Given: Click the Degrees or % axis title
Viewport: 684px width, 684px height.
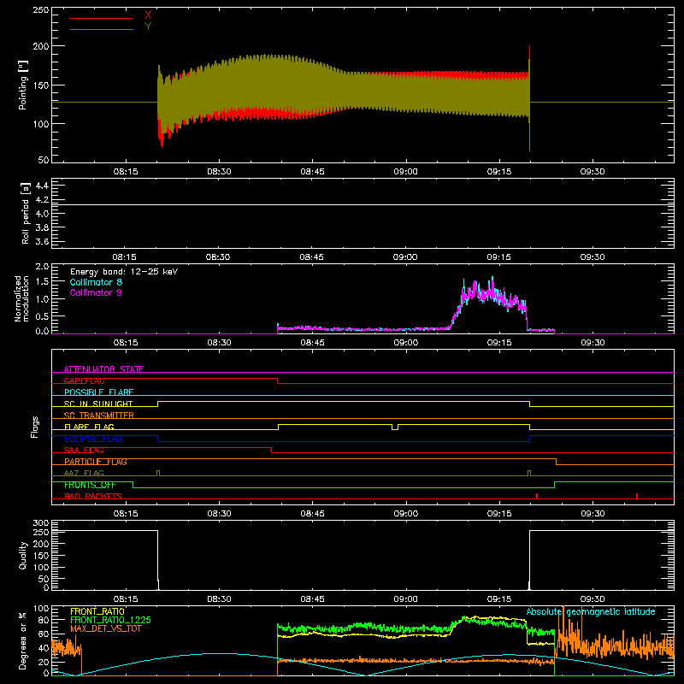Looking at the screenshot, I should pyautogui.click(x=23, y=640).
